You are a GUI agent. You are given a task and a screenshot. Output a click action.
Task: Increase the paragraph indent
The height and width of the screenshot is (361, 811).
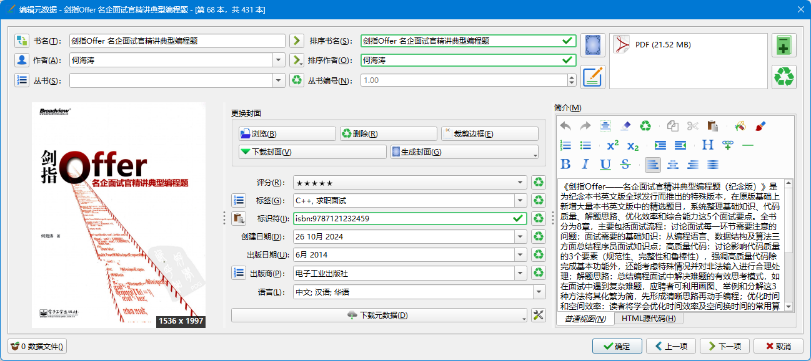coord(660,145)
